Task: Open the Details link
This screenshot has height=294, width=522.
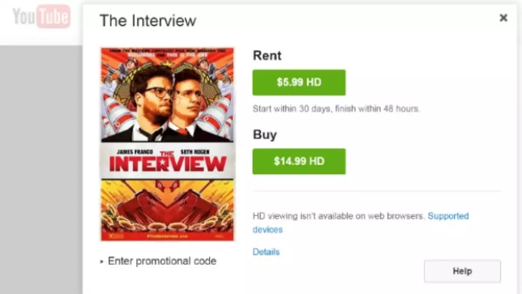Action: click(x=266, y=252)
